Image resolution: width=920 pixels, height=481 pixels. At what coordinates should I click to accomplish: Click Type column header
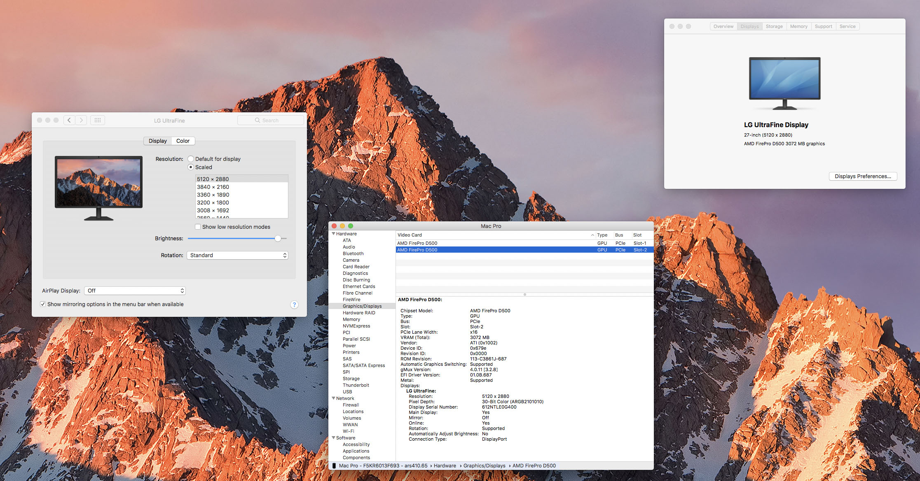tap(604, 235)
